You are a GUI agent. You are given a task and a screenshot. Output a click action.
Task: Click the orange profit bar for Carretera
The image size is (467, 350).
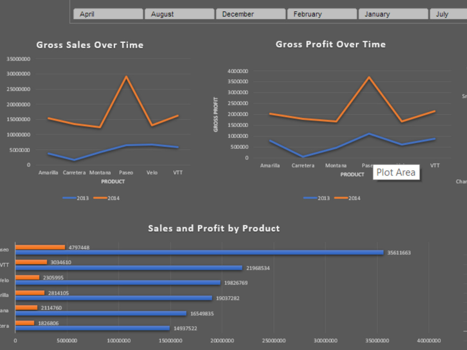coord(26,322)
